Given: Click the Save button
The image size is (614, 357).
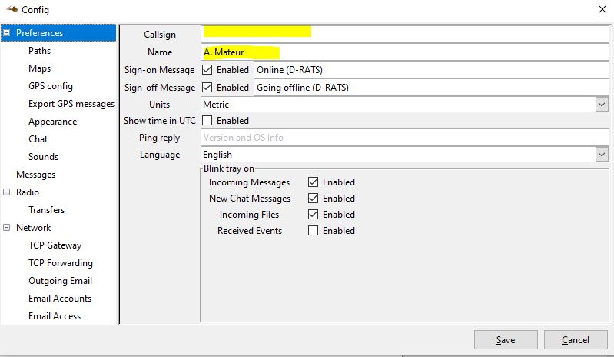Looking at the screenshot, I should 506,340.
